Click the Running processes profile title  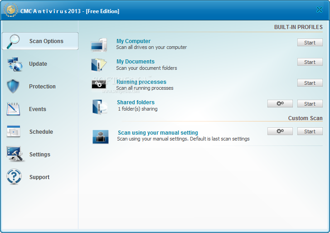coord(141,82)
